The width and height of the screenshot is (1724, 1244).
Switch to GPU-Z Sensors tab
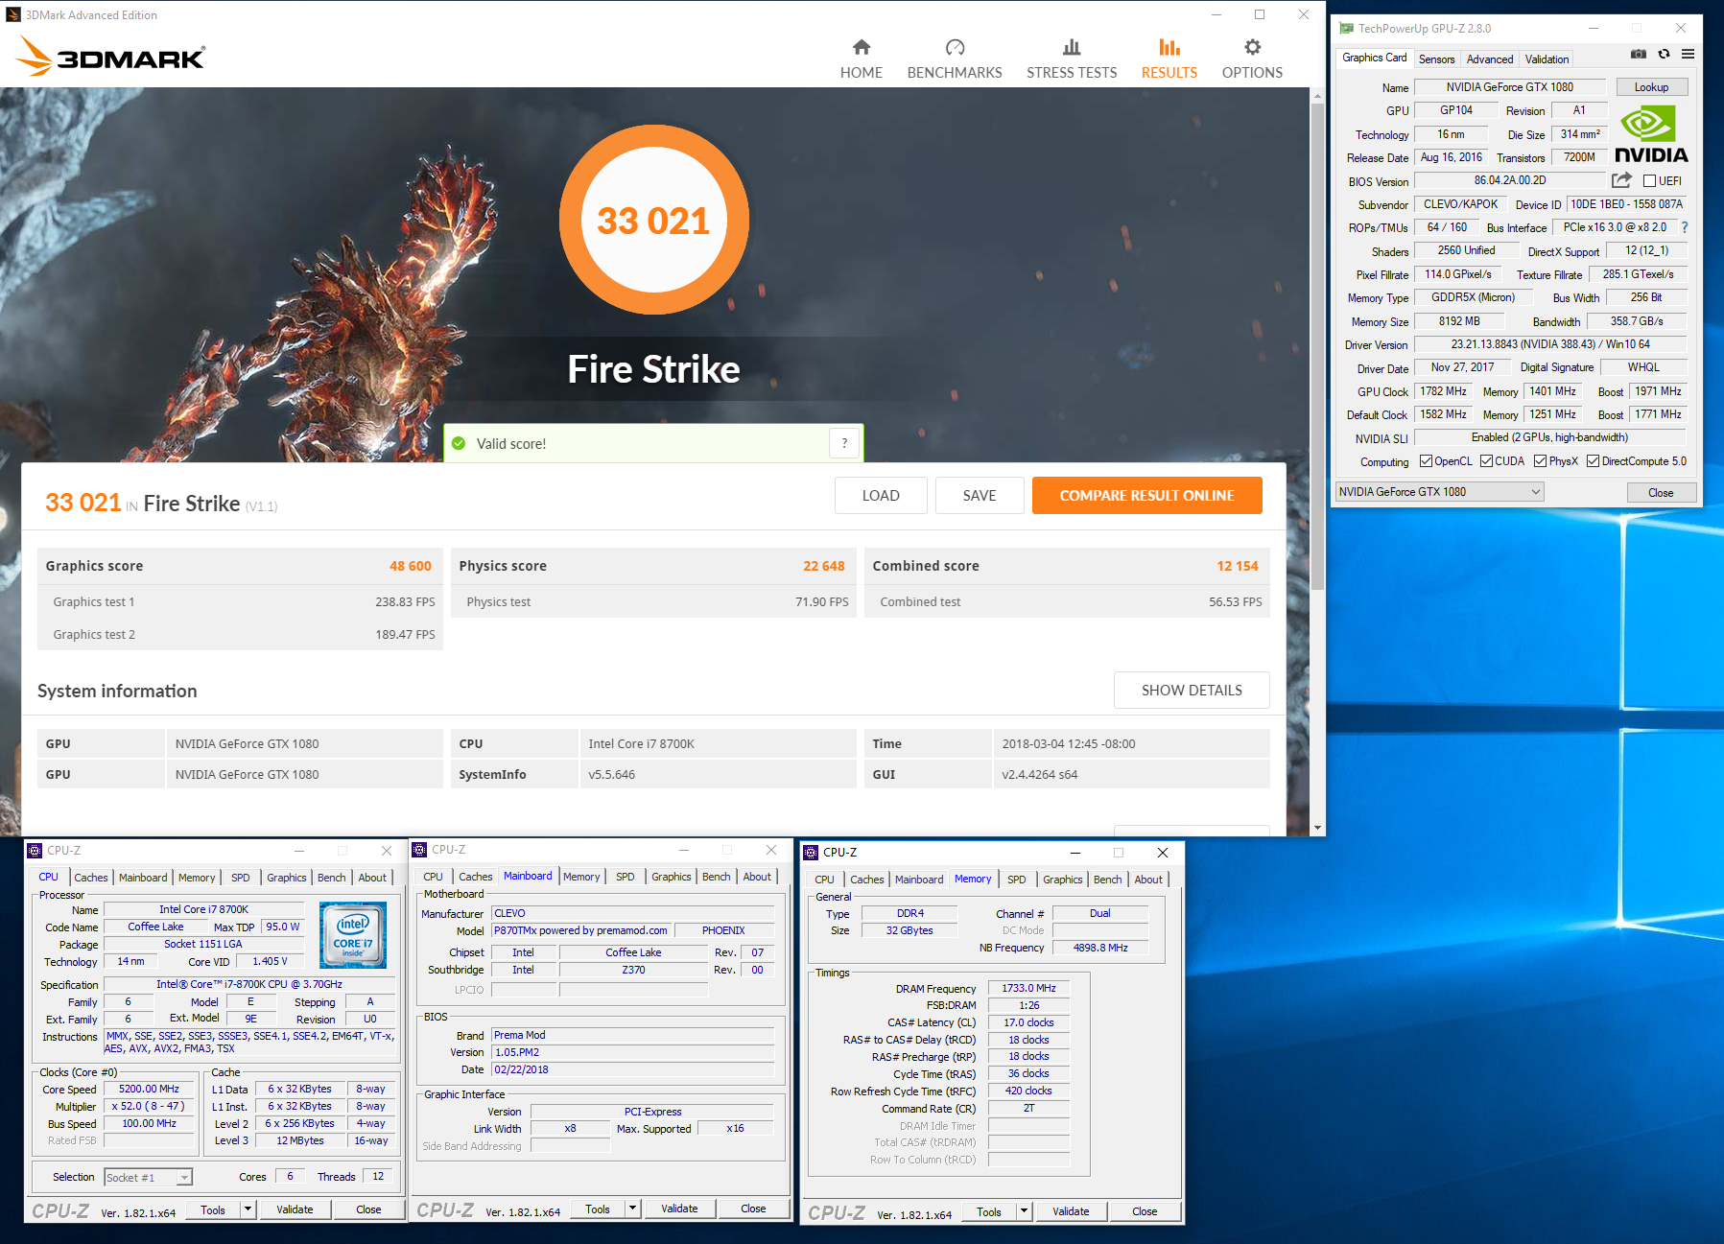(x=1436, y=59)
